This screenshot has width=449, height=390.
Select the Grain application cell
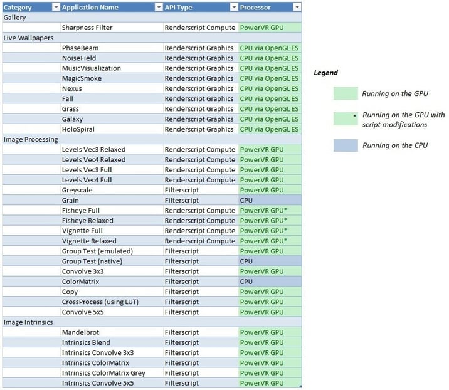click(x=112, y=201)
